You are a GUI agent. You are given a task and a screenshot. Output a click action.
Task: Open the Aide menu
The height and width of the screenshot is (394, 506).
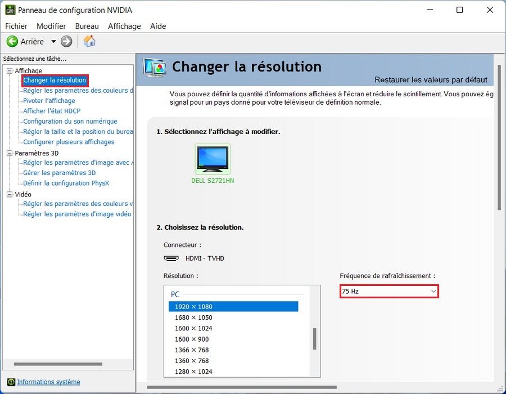tap(158, 26)
